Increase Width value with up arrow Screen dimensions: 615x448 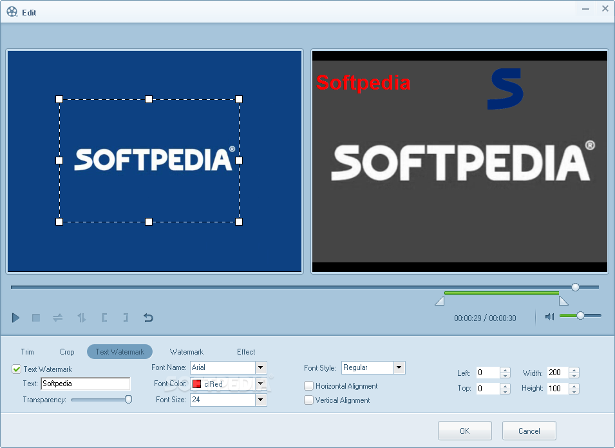point(574,370)
